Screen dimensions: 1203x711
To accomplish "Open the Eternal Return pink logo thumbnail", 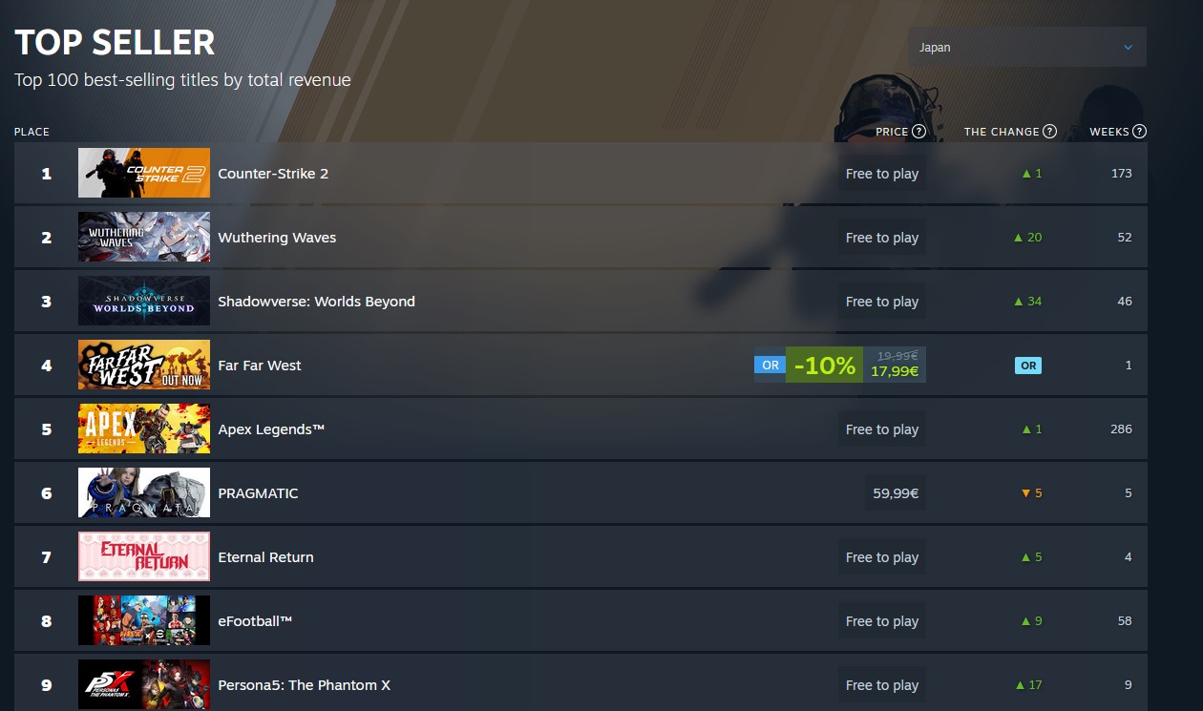I will pyautogui.click(x=144, y=556).
